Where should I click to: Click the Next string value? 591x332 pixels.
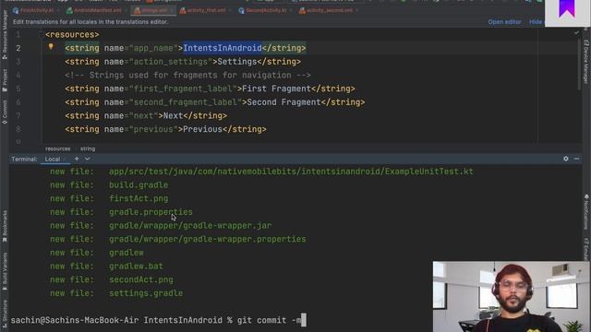(x=173, y=116)
